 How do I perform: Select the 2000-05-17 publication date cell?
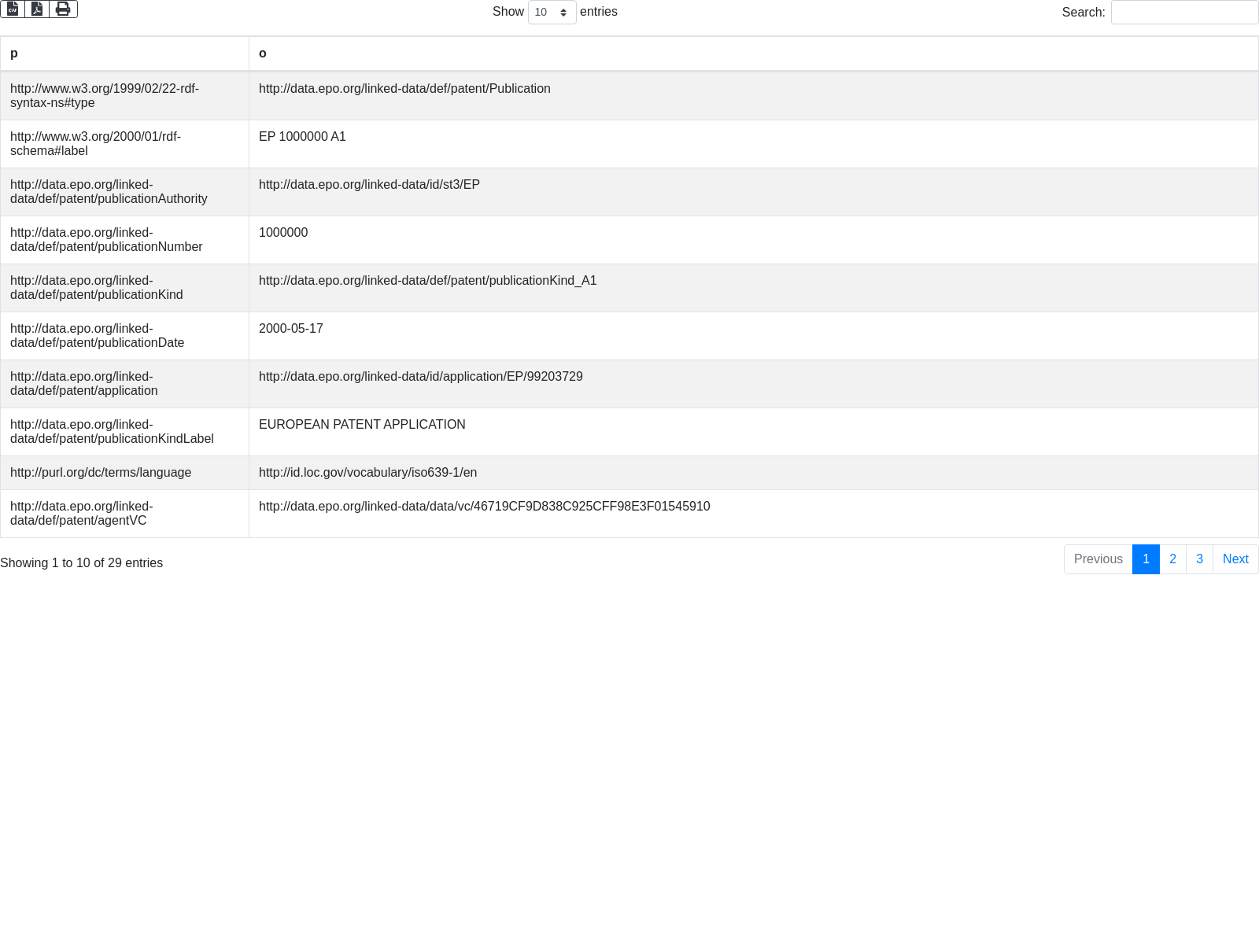pyautogui.click(x=290, y=329)
